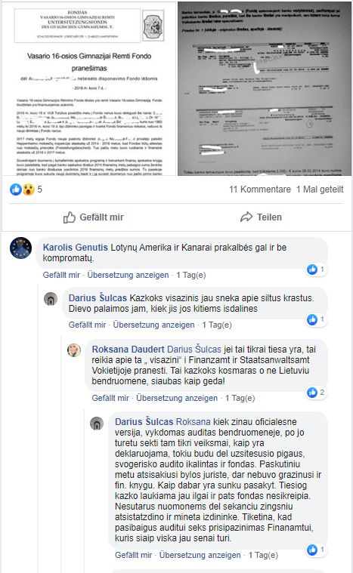
Task: Click mentioned Darius Šulcas in Roksana's reply
Action: 194,350
